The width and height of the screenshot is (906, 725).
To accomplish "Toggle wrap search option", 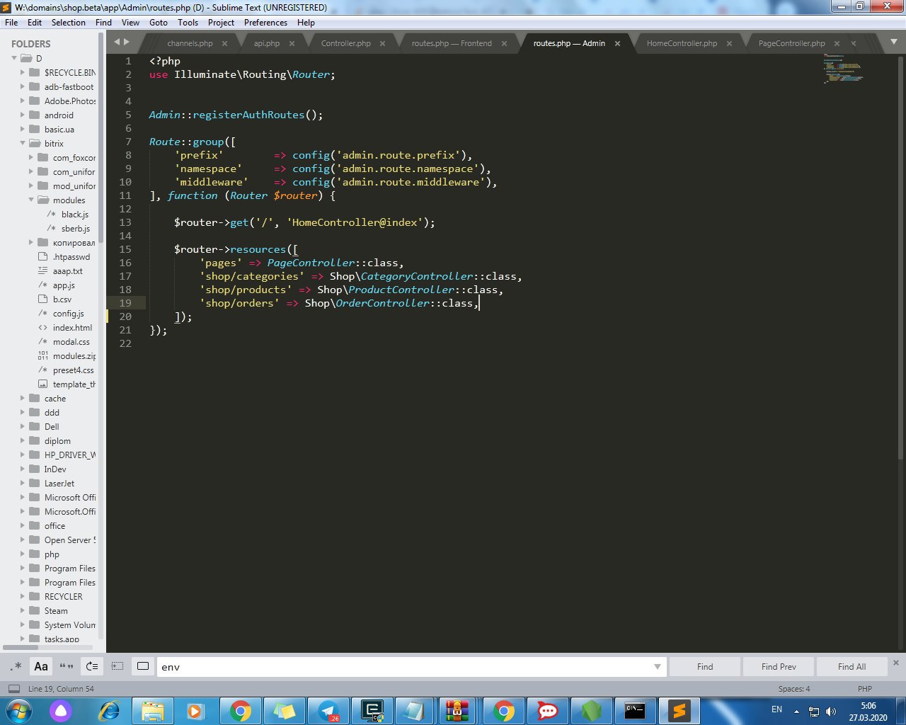I will coord(92,666).
